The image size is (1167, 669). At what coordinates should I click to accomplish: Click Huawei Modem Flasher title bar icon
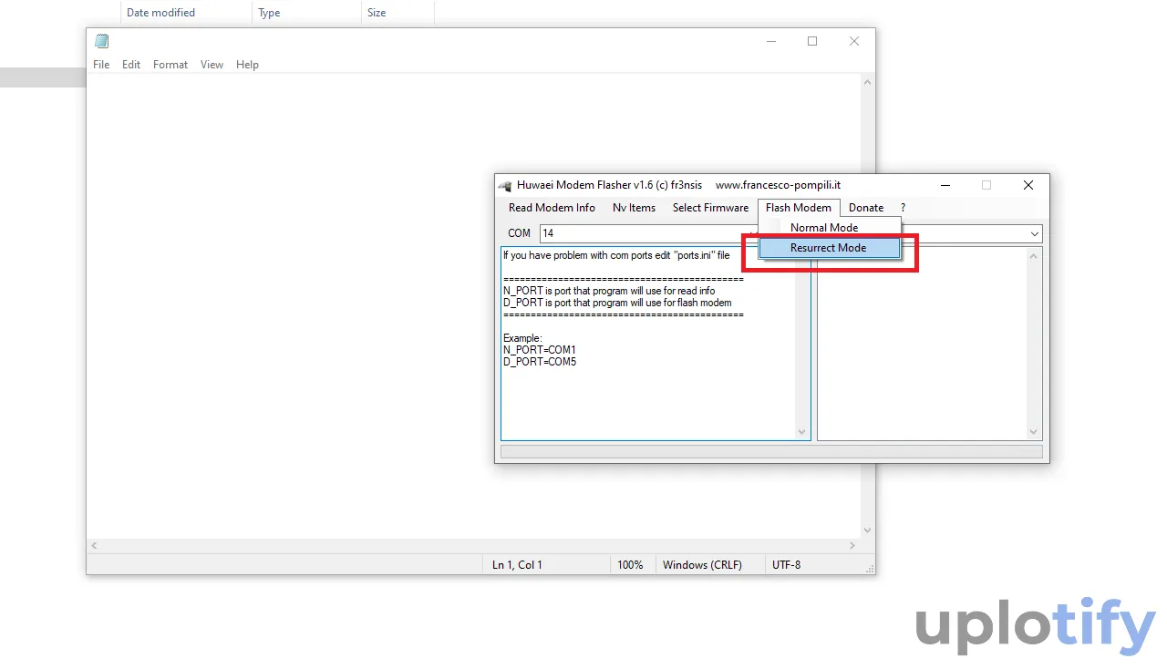(505, 185)
